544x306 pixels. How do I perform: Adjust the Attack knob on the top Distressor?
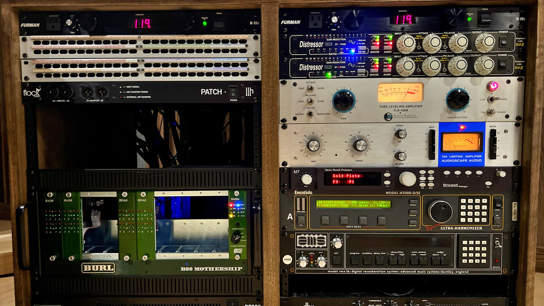point(432,43)
